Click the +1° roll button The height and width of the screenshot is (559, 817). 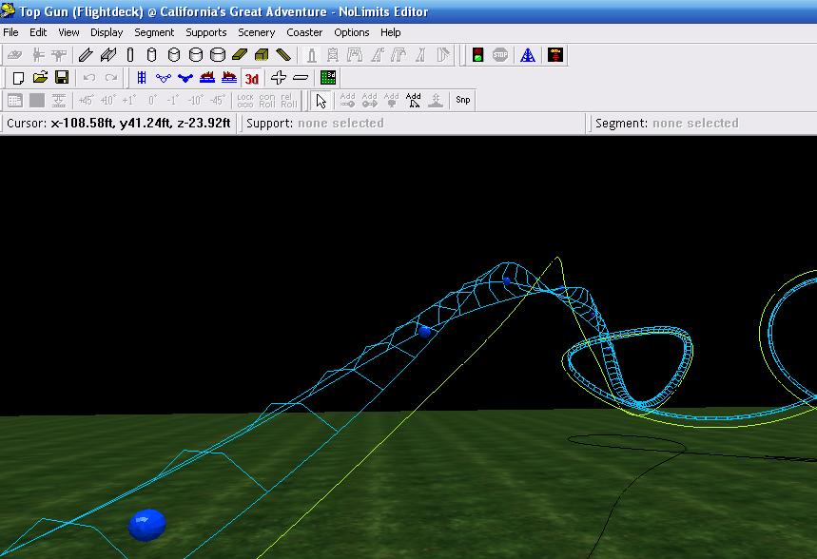tap(129, 100)
